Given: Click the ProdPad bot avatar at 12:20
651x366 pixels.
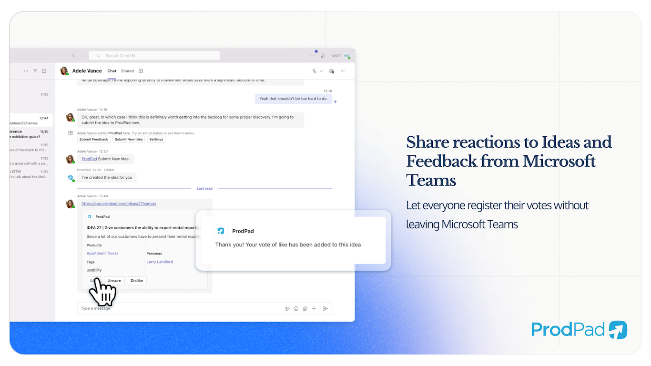Looking at the screenshot, I should (x=70, y=178).
